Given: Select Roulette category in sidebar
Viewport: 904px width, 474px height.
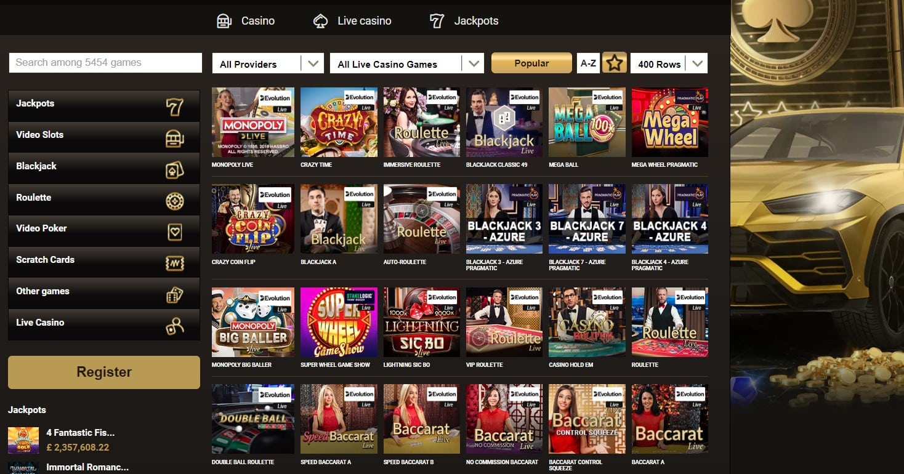Looking at the screenshot, I should 104,200.
